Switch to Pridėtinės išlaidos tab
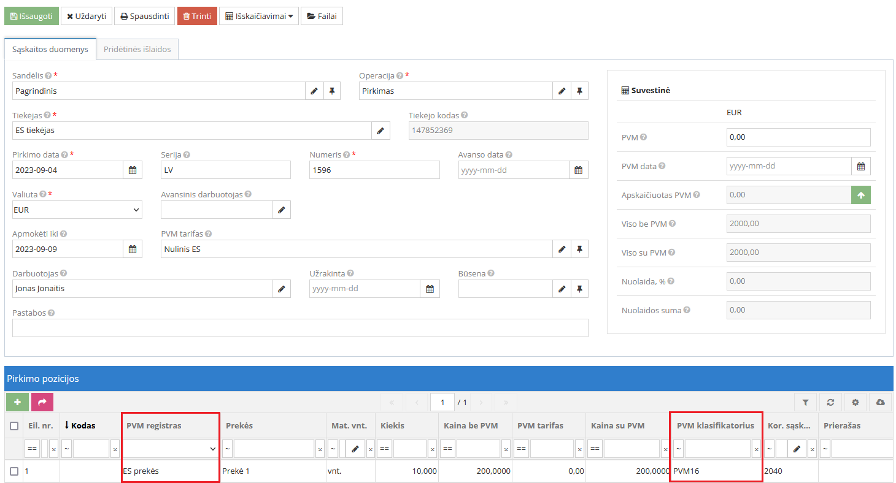The width and height of the screenshot is (896, 483). click(137, 50)
